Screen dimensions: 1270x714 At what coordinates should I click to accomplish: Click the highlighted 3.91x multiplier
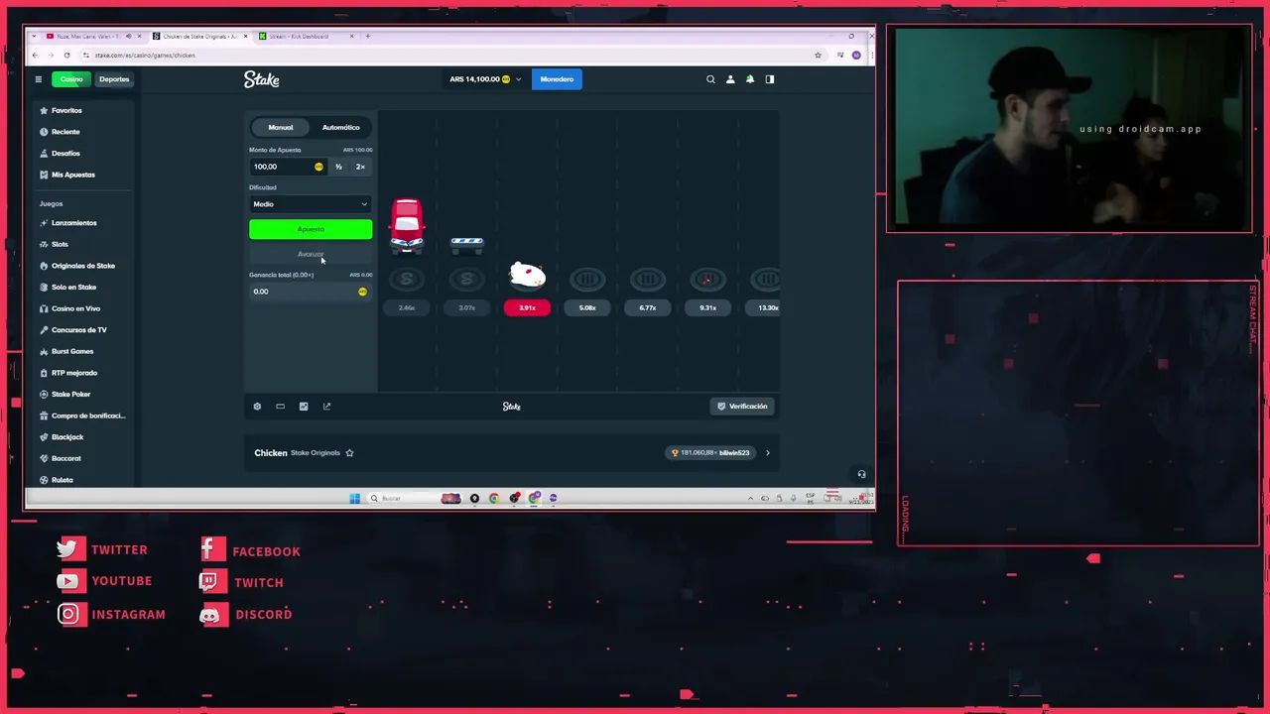(x=527, y=307)
